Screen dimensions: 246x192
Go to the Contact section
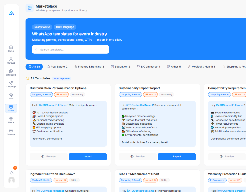click(x=11, y=60)
